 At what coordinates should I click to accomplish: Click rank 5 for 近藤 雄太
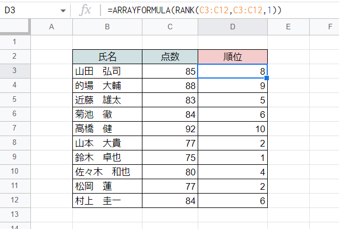(232, 100)
